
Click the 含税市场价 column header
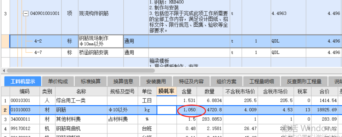click(276, 92)
